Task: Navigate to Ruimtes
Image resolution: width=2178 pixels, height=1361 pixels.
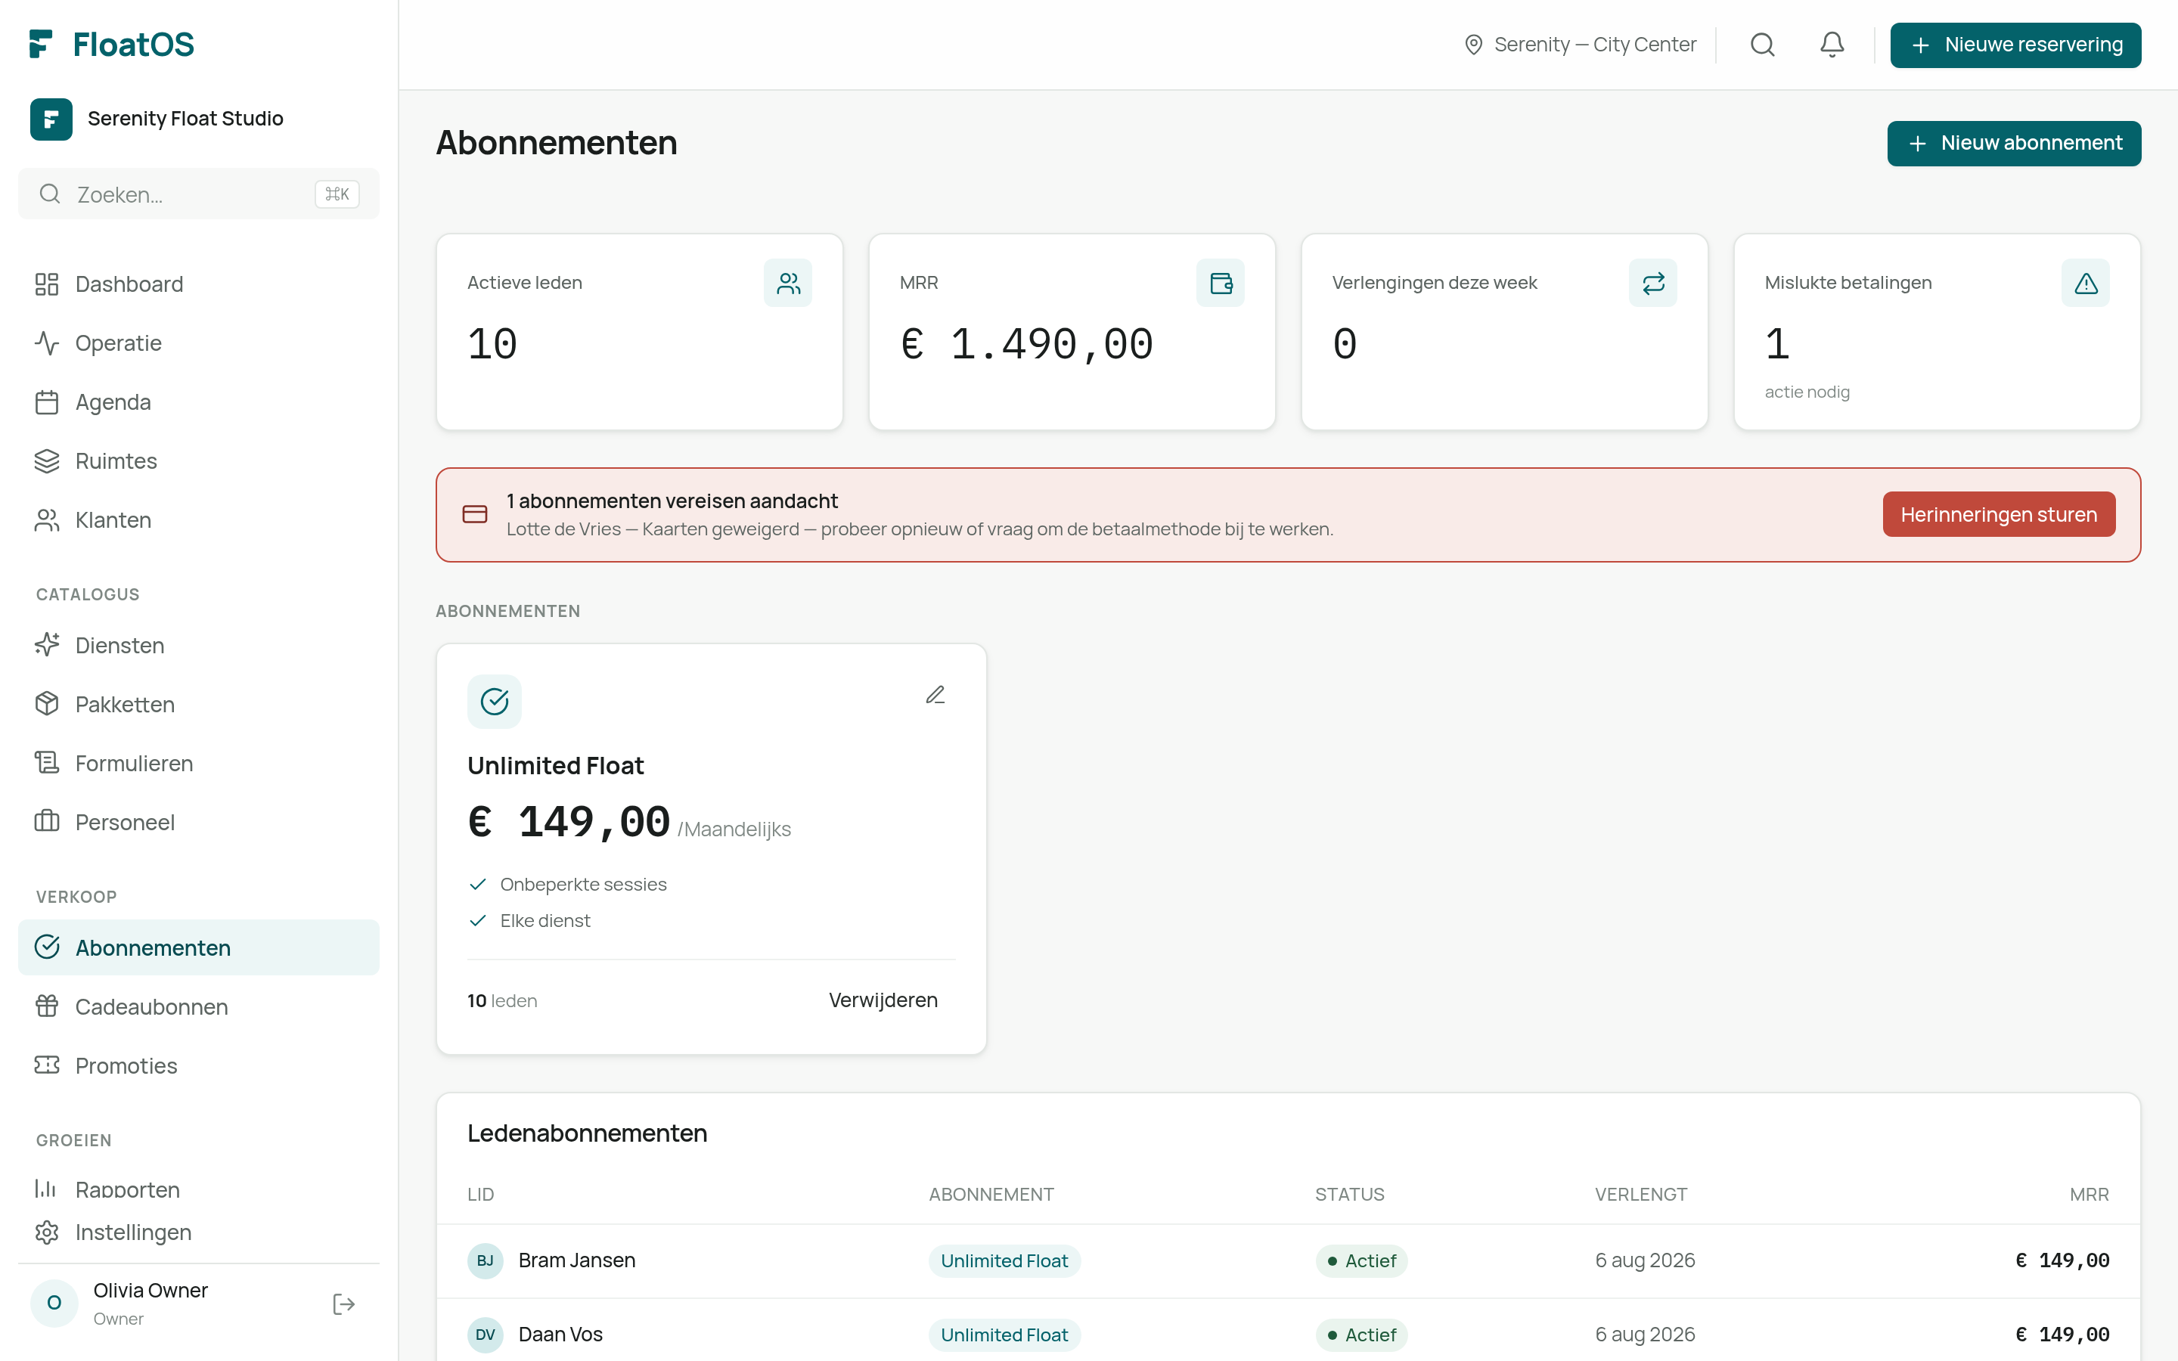Action: 199,461
